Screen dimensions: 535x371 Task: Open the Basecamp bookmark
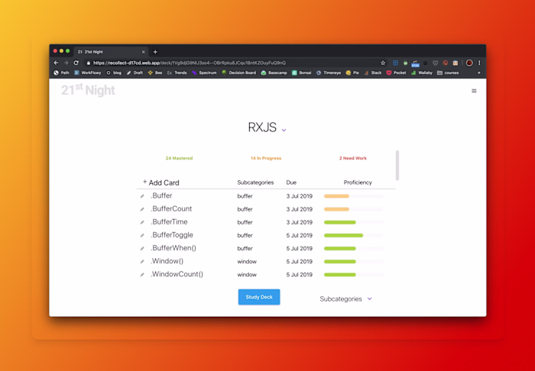coord(274,73)
